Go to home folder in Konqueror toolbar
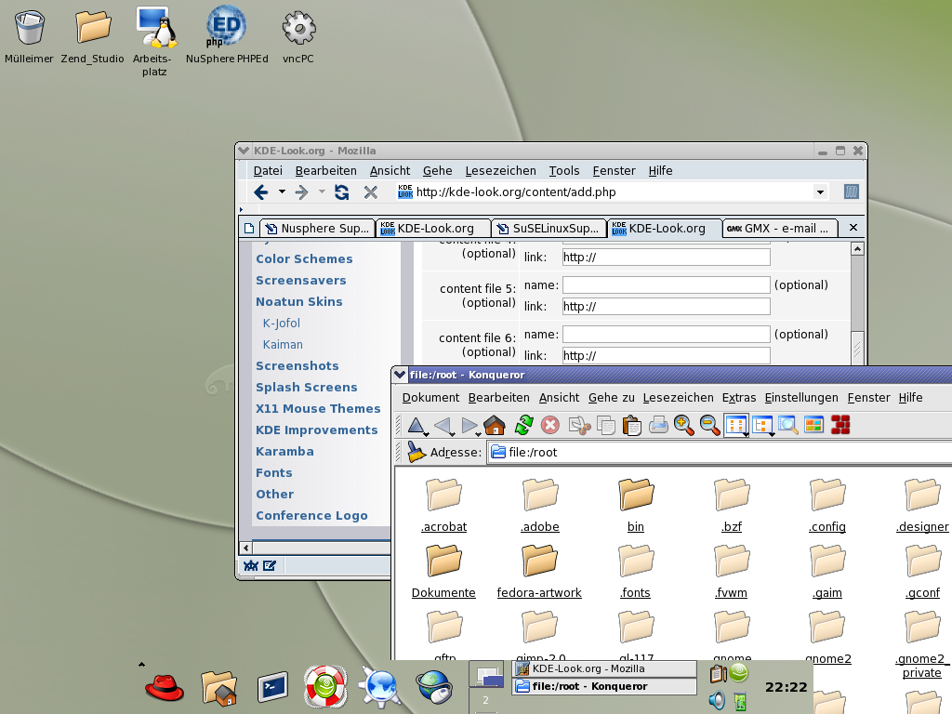The width and height of the screenshot is (952, 714). click(495, 426)
